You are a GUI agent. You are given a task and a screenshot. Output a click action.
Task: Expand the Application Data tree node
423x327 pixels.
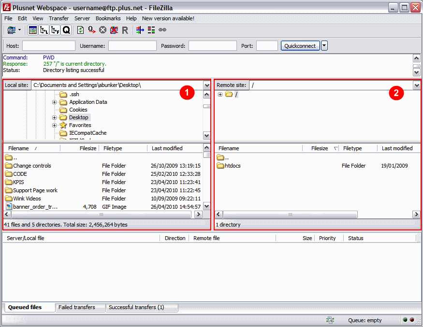click(55, 102)
